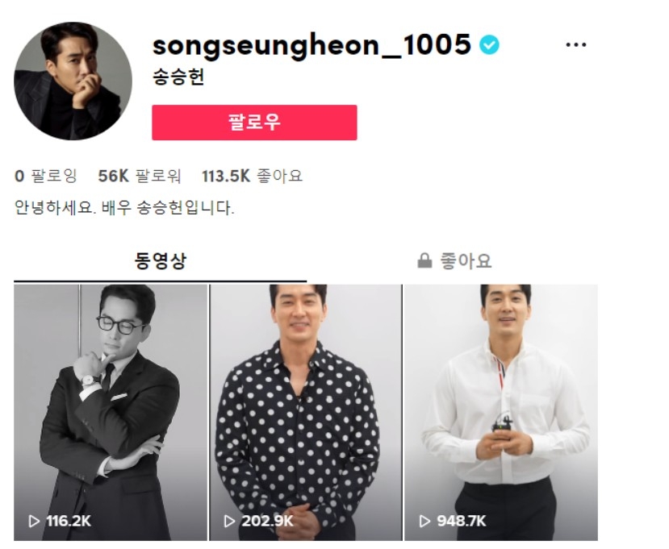Click the blue verified badge icon
Viewport: 669px width, 549px height.
click(x=489, y=45)
